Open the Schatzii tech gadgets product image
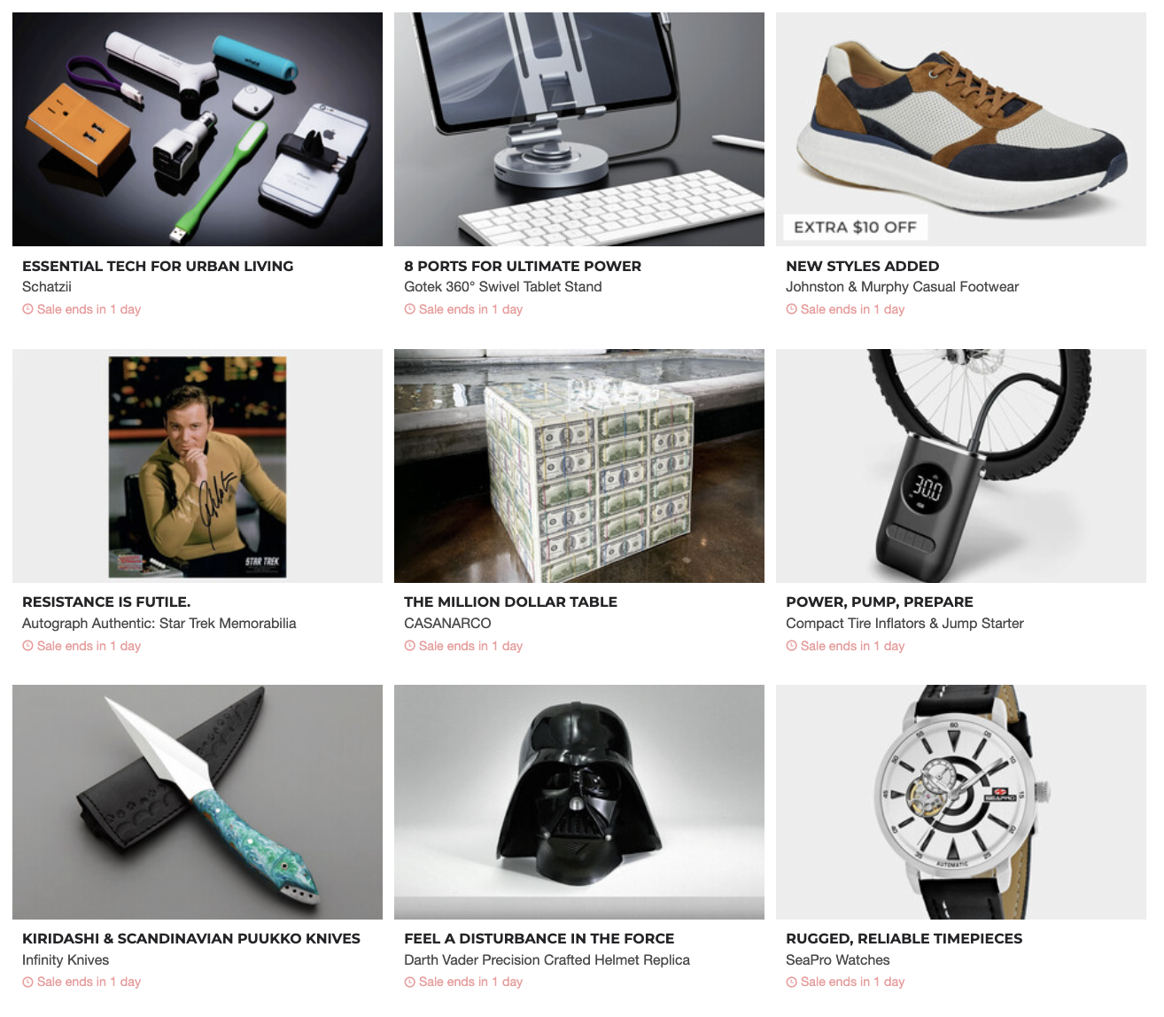This screenshot has height=1017, width=1164. tap(198, 129)
